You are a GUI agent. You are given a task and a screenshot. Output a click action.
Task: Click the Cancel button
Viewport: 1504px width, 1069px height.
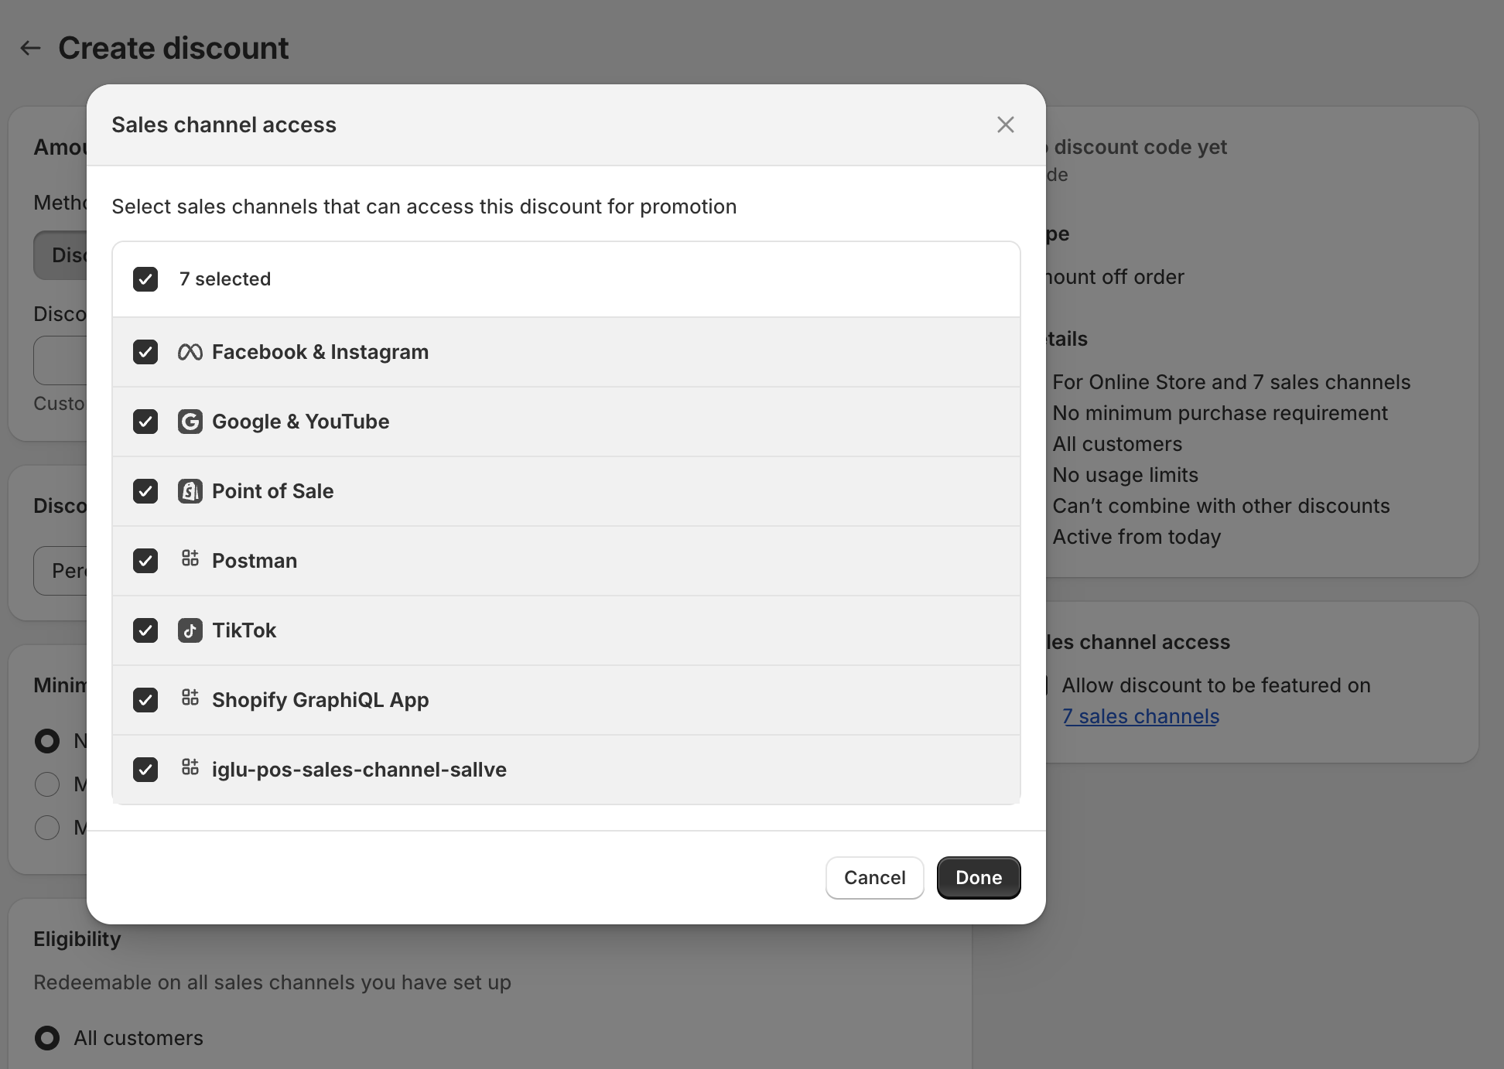[875, 878]
